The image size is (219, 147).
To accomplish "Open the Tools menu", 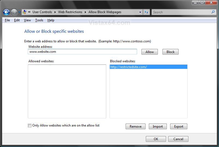I will 39,20.
